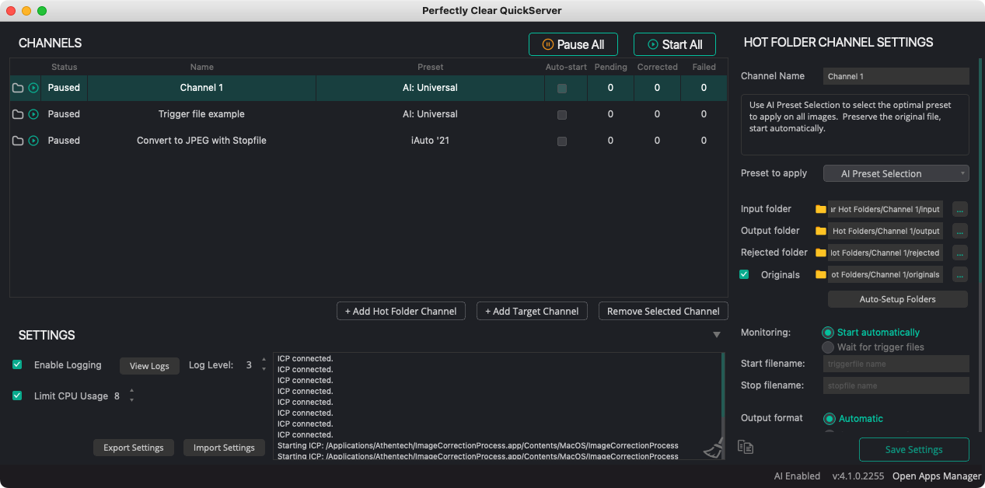The width and height of the screenshot is (985, 488).
Task: Click Add Hot Folder Channel button
Action: pyautogui.click(x=401, y=311)
